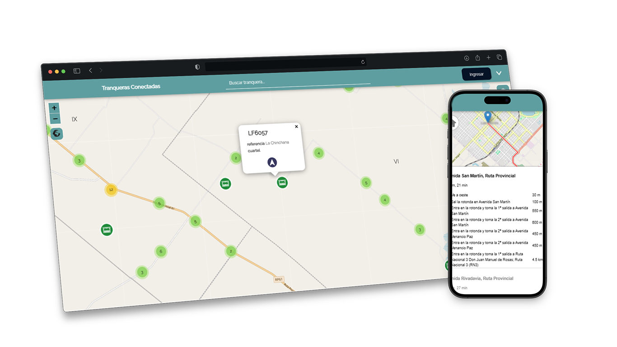
Task: Click the globe icon below zoom controls
Action: tap(56, 133)
